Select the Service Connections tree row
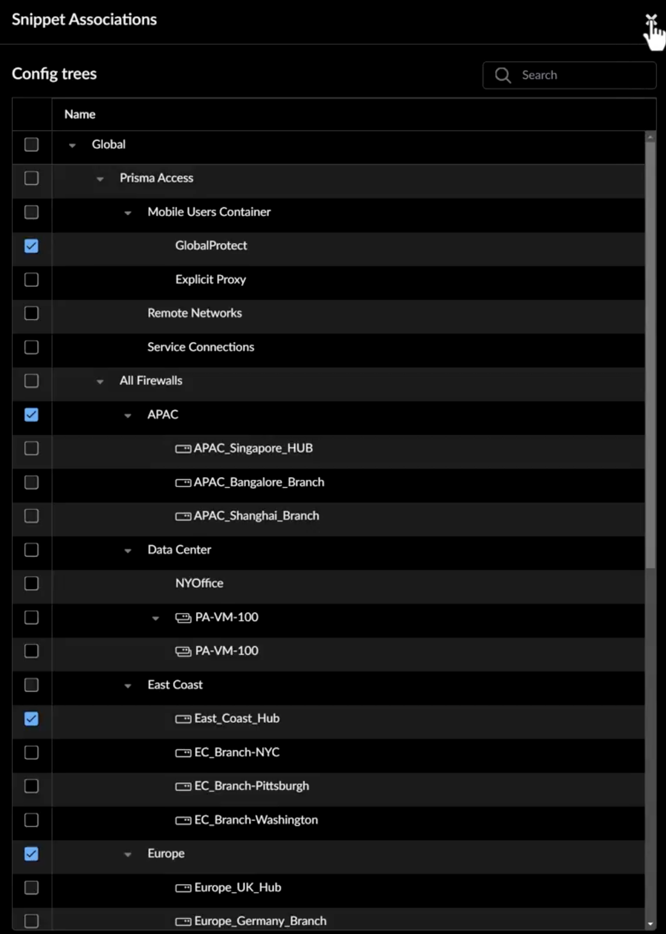Image resolution: width=666 pixels, height=934 pixels. coord(200,347)
